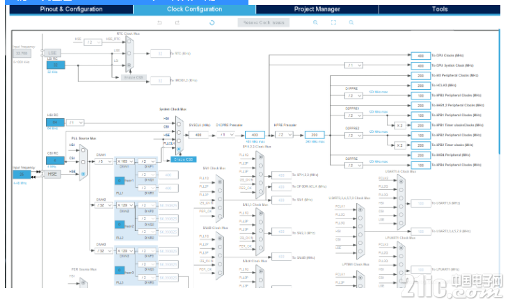Open the DIVM2 /32 dropdown
Screen dimensions: 508x304
point(104,205)
